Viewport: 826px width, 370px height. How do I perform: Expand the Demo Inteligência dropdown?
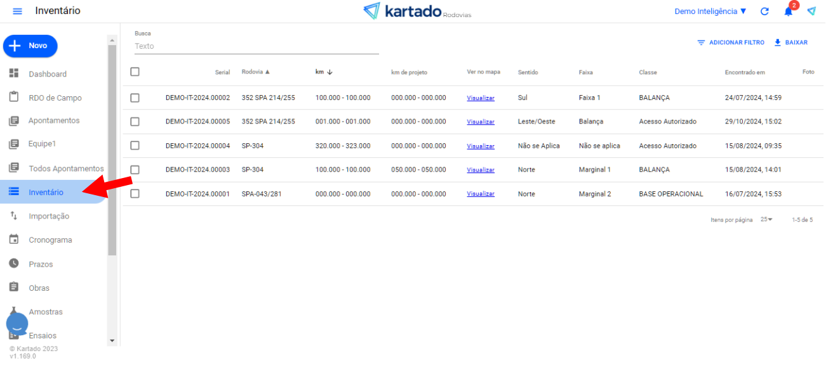[710, 11]
